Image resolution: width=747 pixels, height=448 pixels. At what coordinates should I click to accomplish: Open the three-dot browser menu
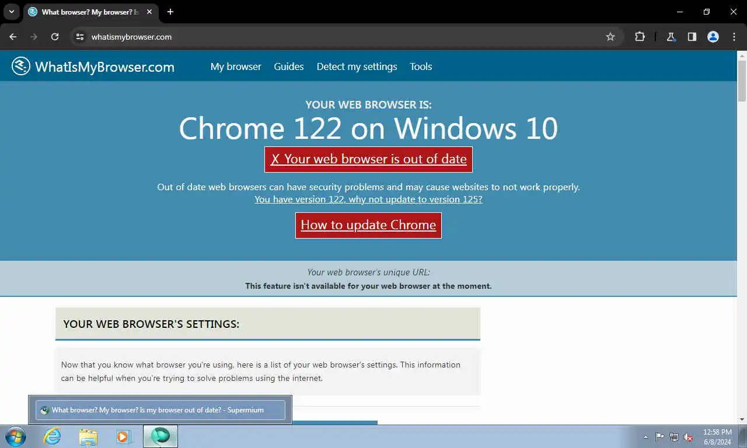coord(734,37)
